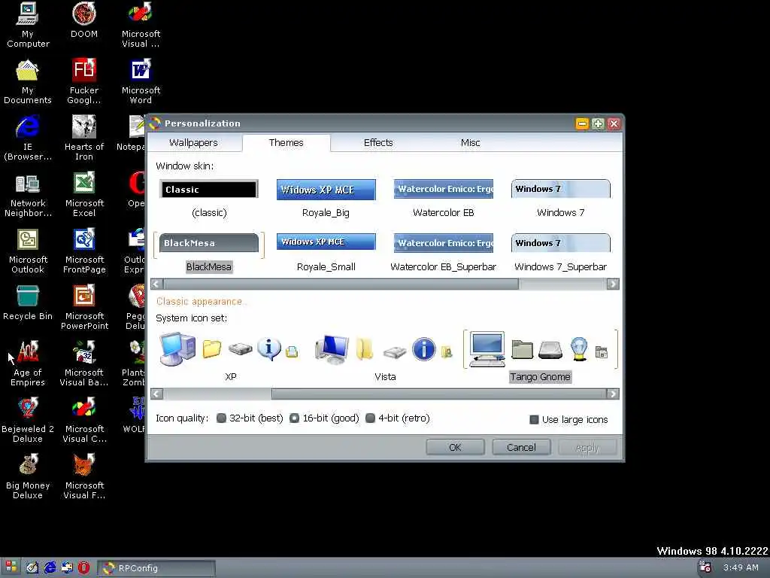Switch to the Themes tab

pos(286,142)
